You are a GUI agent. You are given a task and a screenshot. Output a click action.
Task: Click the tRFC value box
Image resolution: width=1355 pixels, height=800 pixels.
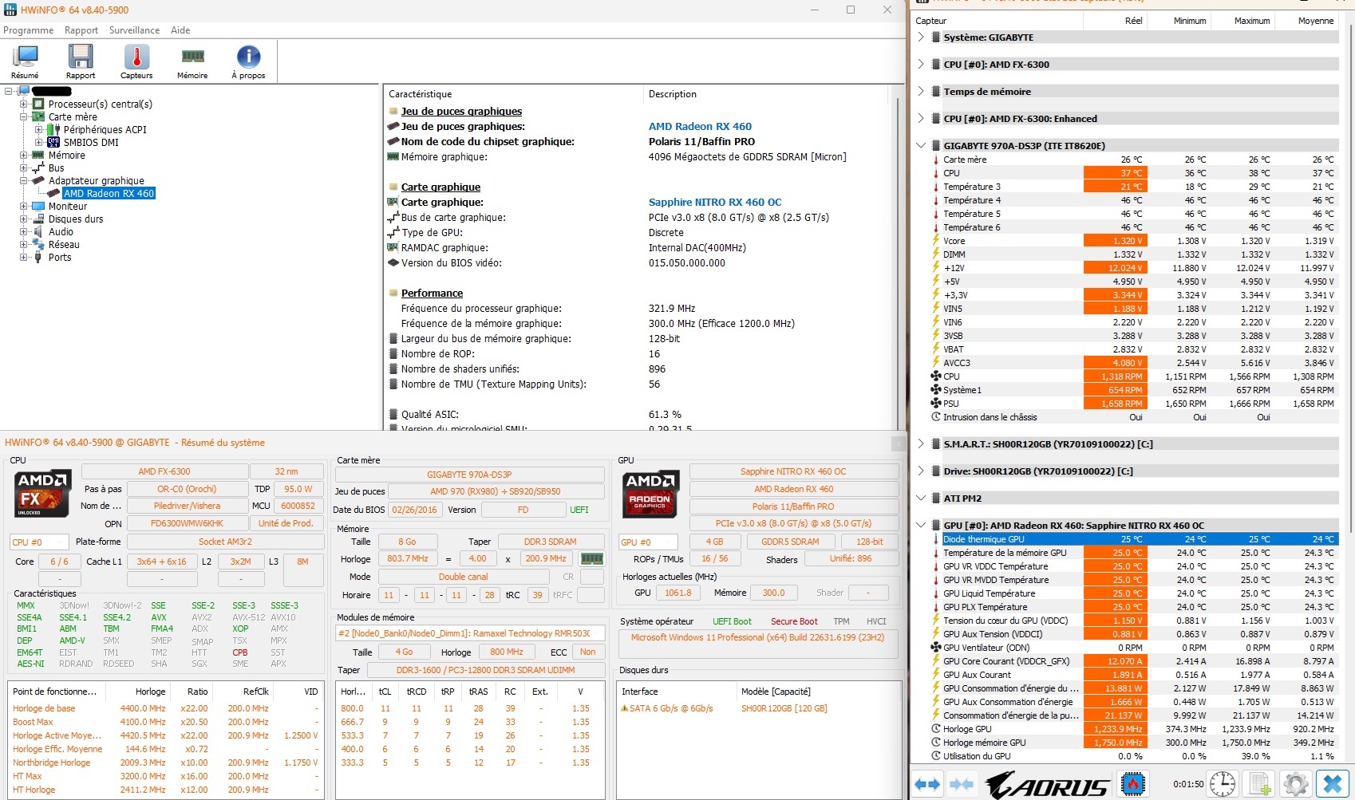(x=591, y=595)
